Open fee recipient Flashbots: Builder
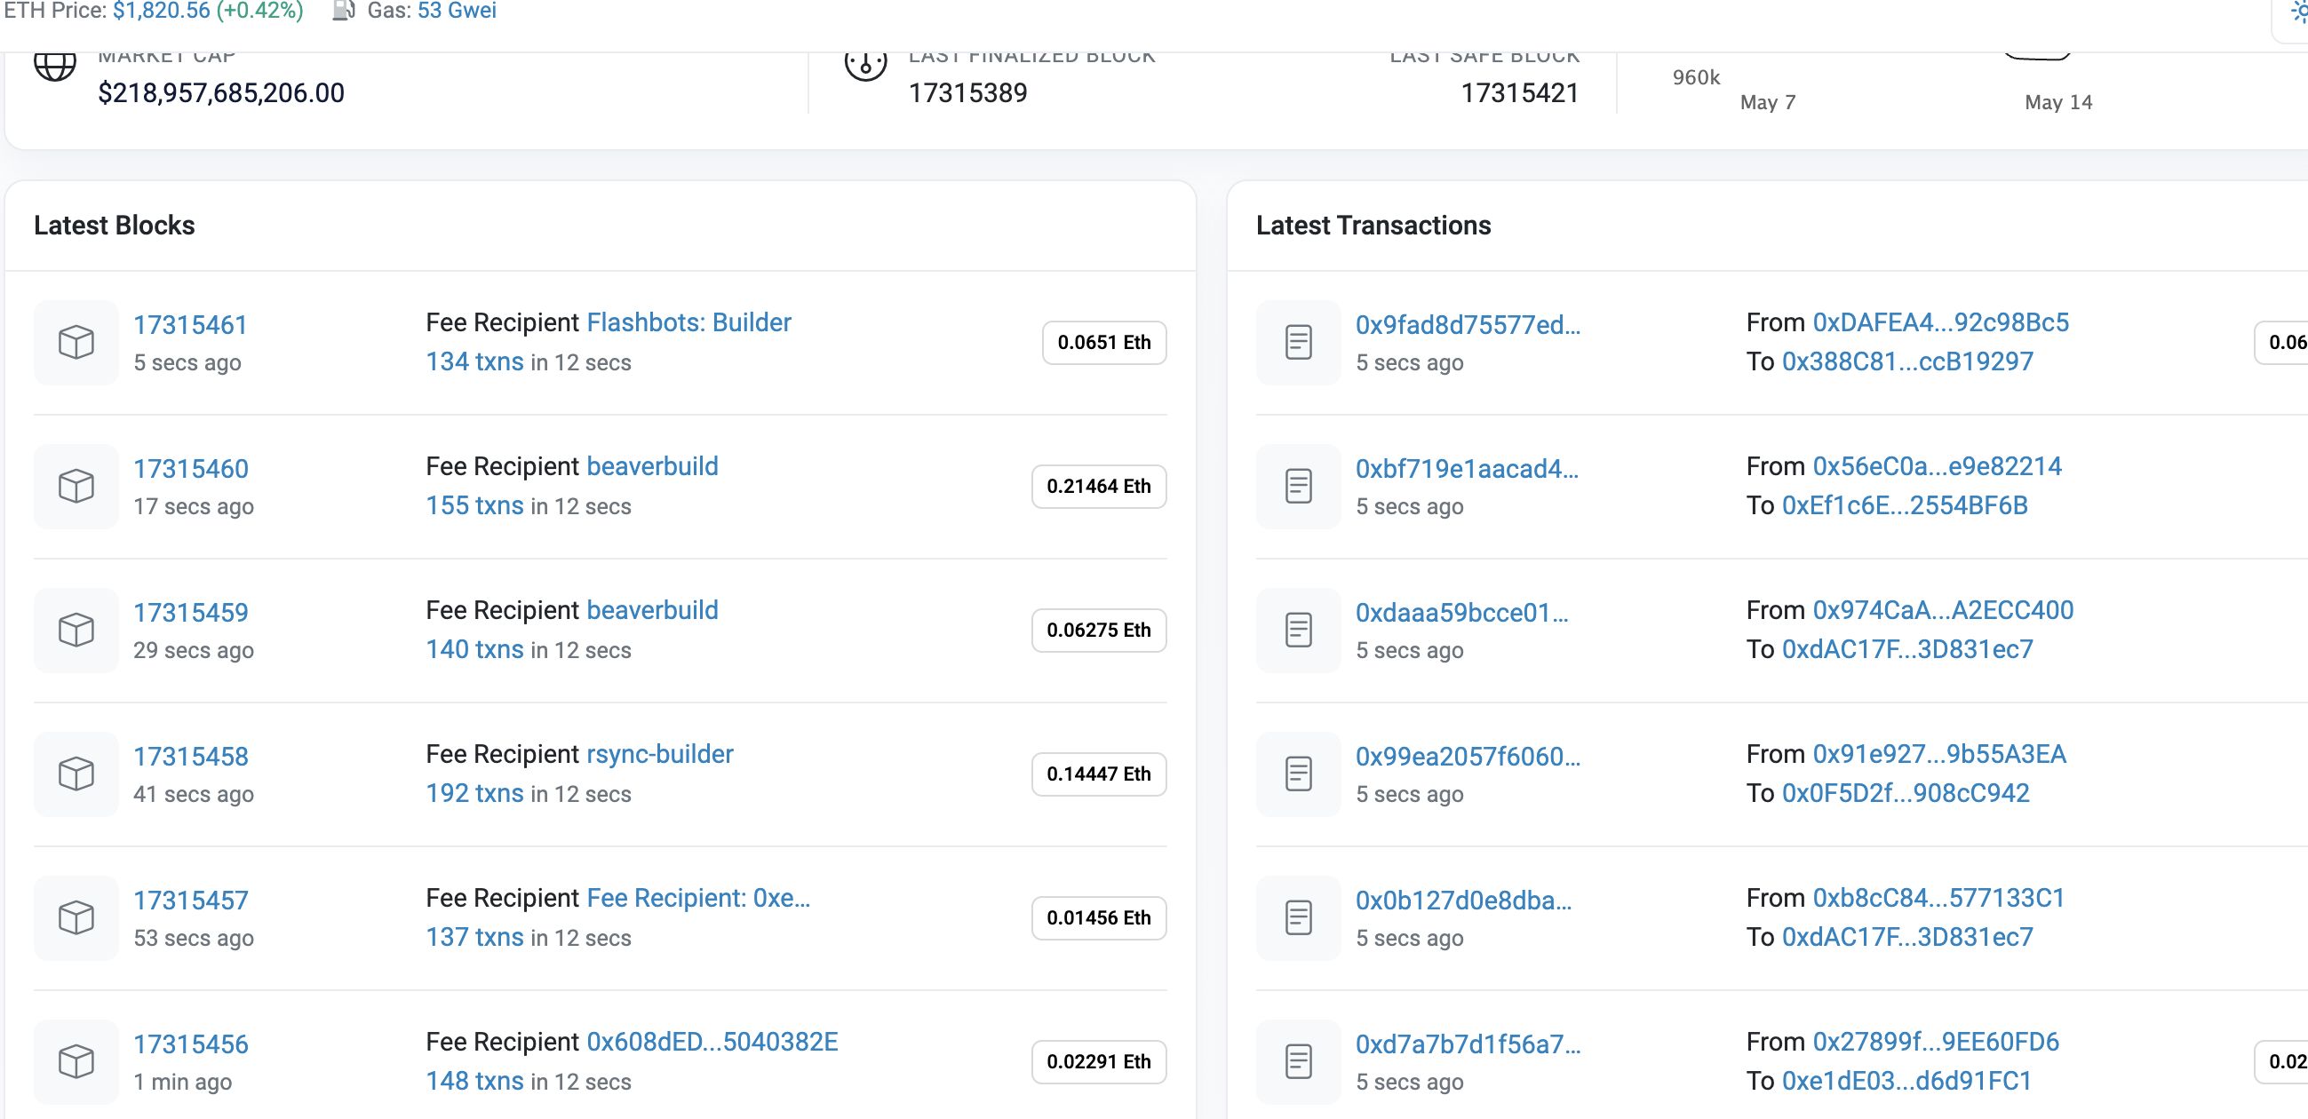Image resolution: width=2308 pixels, height=1119 pixels. tap(688, 322)
